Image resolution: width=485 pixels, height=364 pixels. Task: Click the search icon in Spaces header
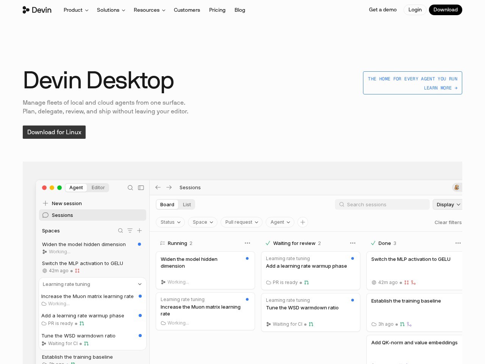[120, 231]
